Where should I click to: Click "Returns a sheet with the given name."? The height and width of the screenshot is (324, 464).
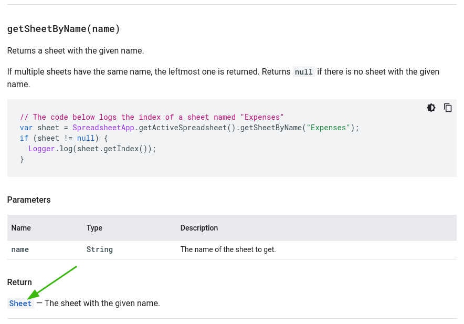coord(76,51)
